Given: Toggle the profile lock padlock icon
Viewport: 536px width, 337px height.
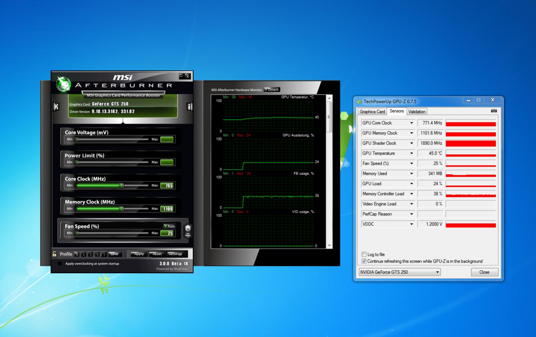Looking at the screenshot, I should 54,254.
